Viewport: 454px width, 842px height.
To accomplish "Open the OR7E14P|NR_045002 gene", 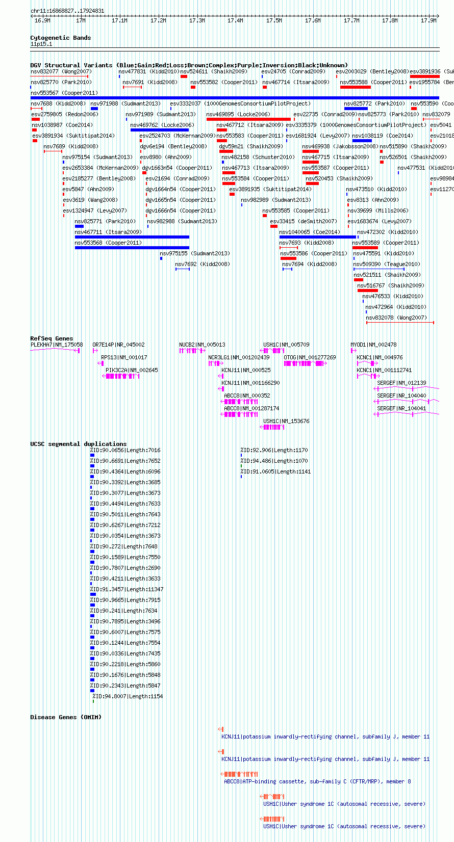I will (118, 345).
